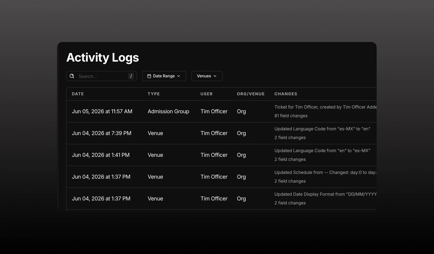Focus the Search input field
This screenshot has height=254, width=434.
[101, 76]
